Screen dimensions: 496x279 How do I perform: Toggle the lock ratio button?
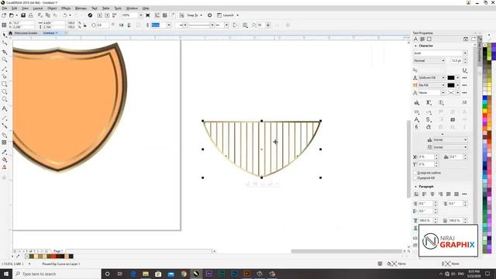click(84, 25)
